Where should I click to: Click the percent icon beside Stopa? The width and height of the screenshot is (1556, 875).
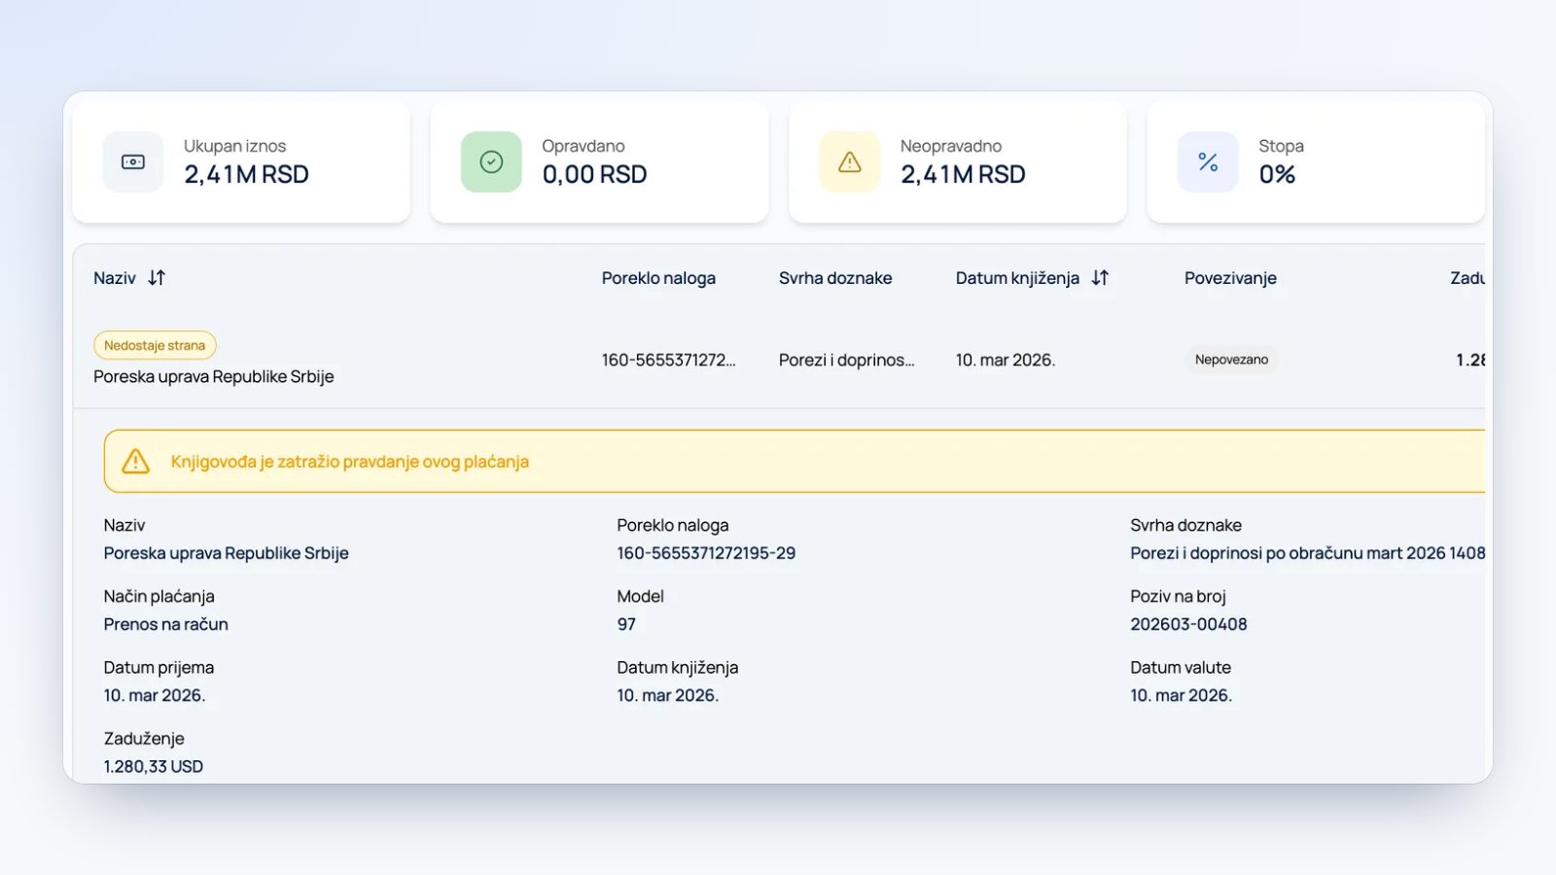[x=1208, y=161]
